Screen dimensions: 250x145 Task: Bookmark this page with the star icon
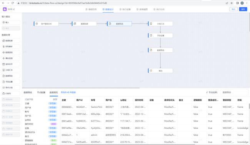tap(232, 3)
